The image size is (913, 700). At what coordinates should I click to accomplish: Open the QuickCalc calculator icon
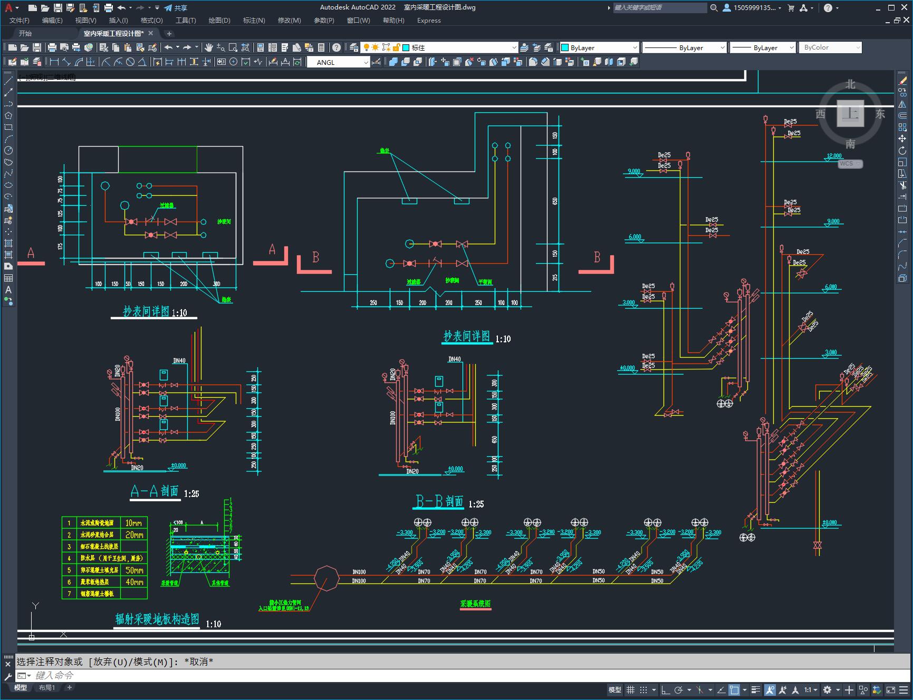pos(321,47)
